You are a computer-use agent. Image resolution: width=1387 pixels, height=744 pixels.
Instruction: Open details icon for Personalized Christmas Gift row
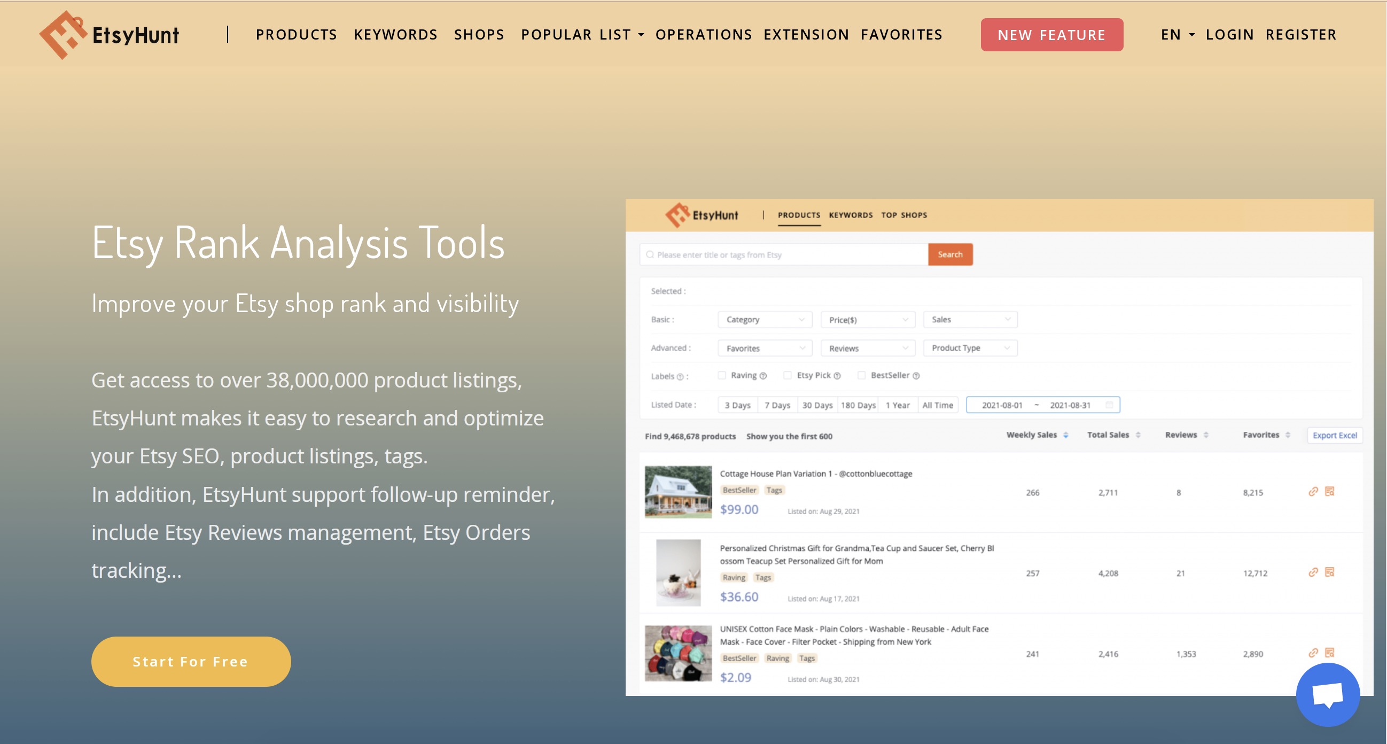click(x=1329, y=572)
